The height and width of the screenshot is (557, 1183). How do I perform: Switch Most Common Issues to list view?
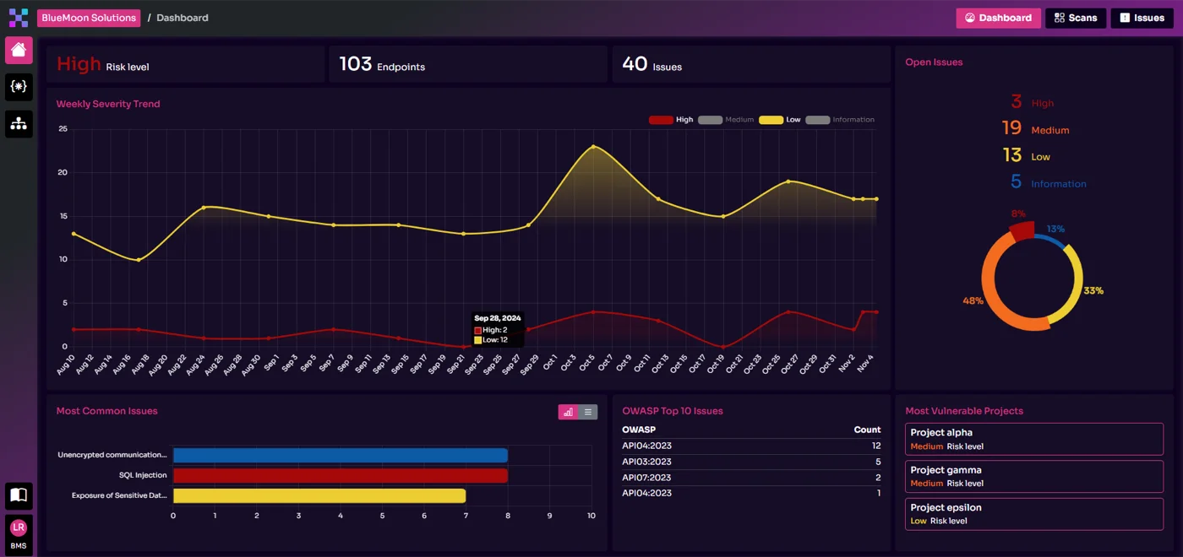pos(586,411)
